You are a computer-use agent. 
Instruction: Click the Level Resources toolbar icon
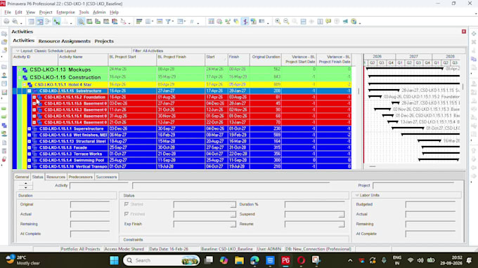(228, 21)
